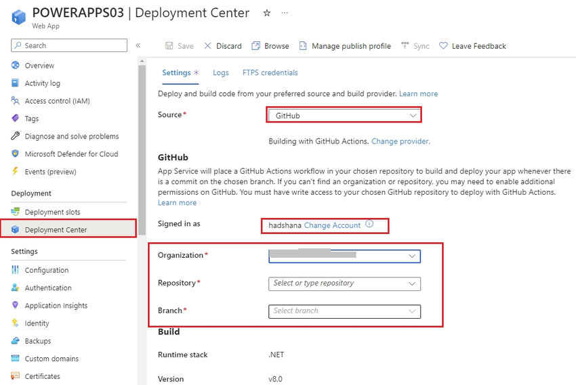Switch to the FTPS credentials tab
This screenshot has width=576, height=385.
270,72
